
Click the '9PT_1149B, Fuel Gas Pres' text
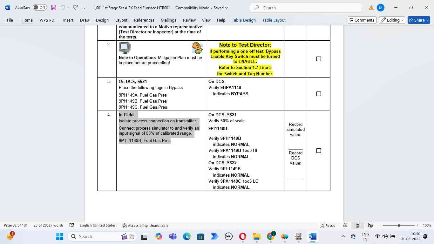(145, 140)
